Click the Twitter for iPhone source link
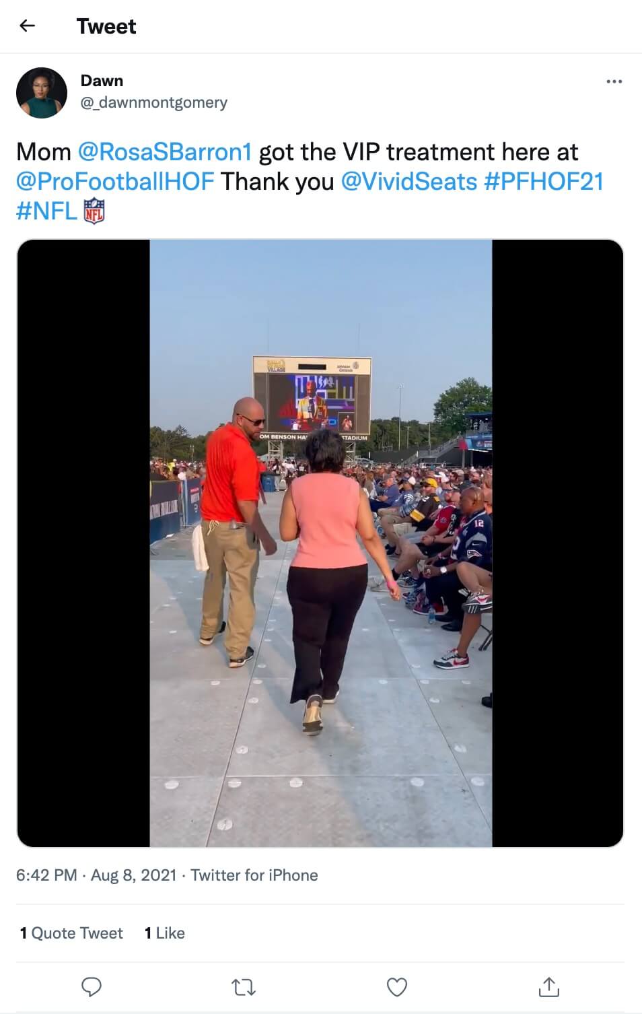Screen dimensions: 642x1014 click(x=254, y=875)
